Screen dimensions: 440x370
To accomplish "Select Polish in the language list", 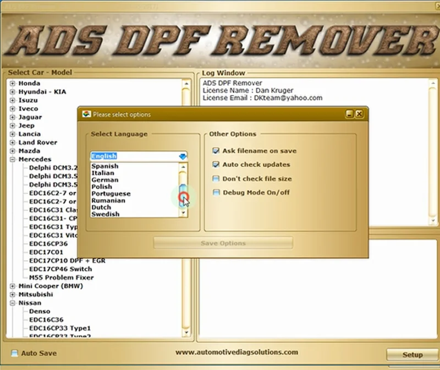I will 102,187.
